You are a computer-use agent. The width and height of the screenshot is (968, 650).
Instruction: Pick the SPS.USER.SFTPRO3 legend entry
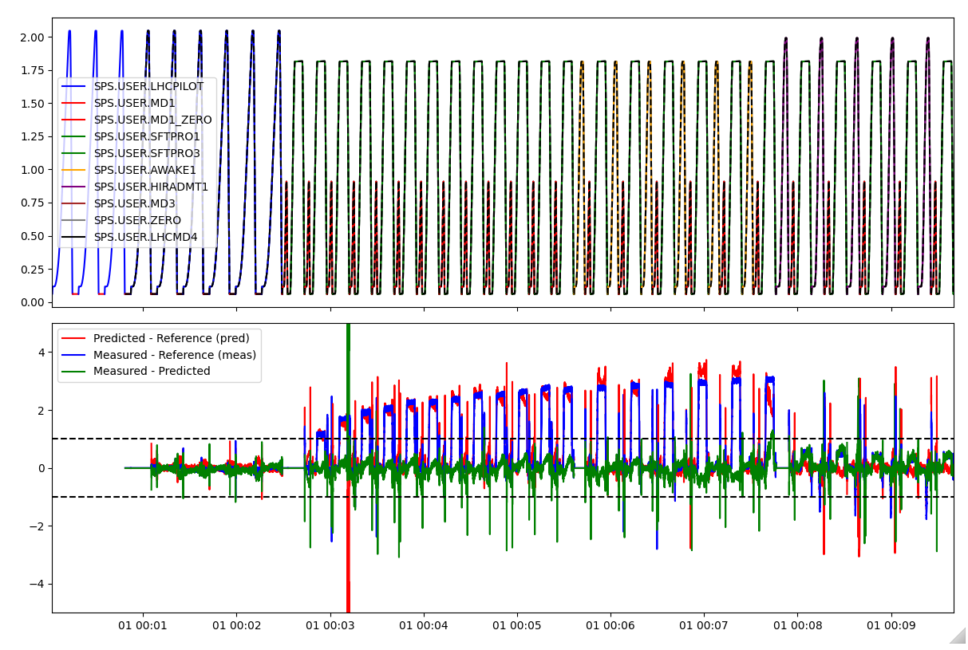tap(147, 153)
